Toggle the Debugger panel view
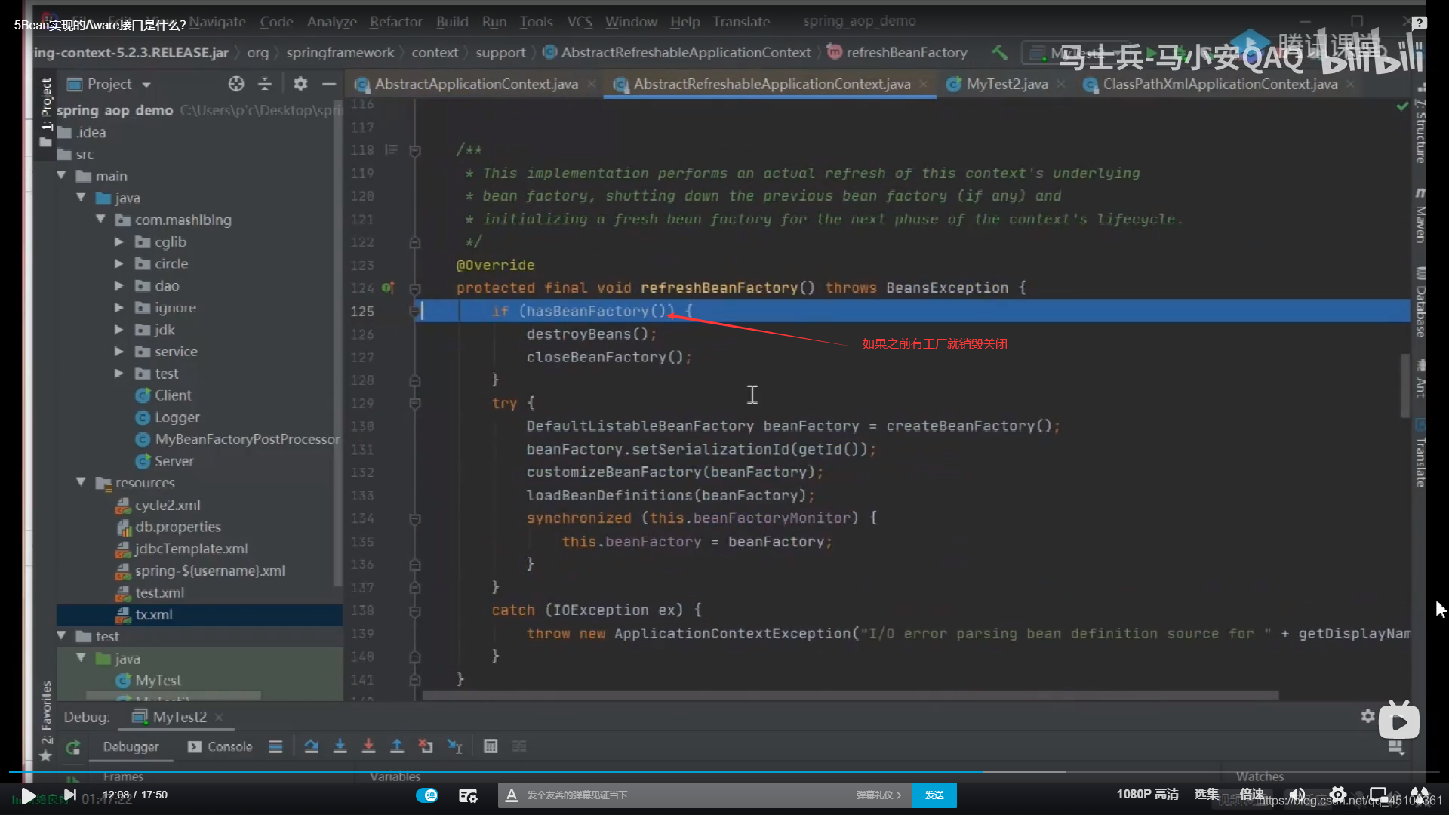 coord(131,746)
